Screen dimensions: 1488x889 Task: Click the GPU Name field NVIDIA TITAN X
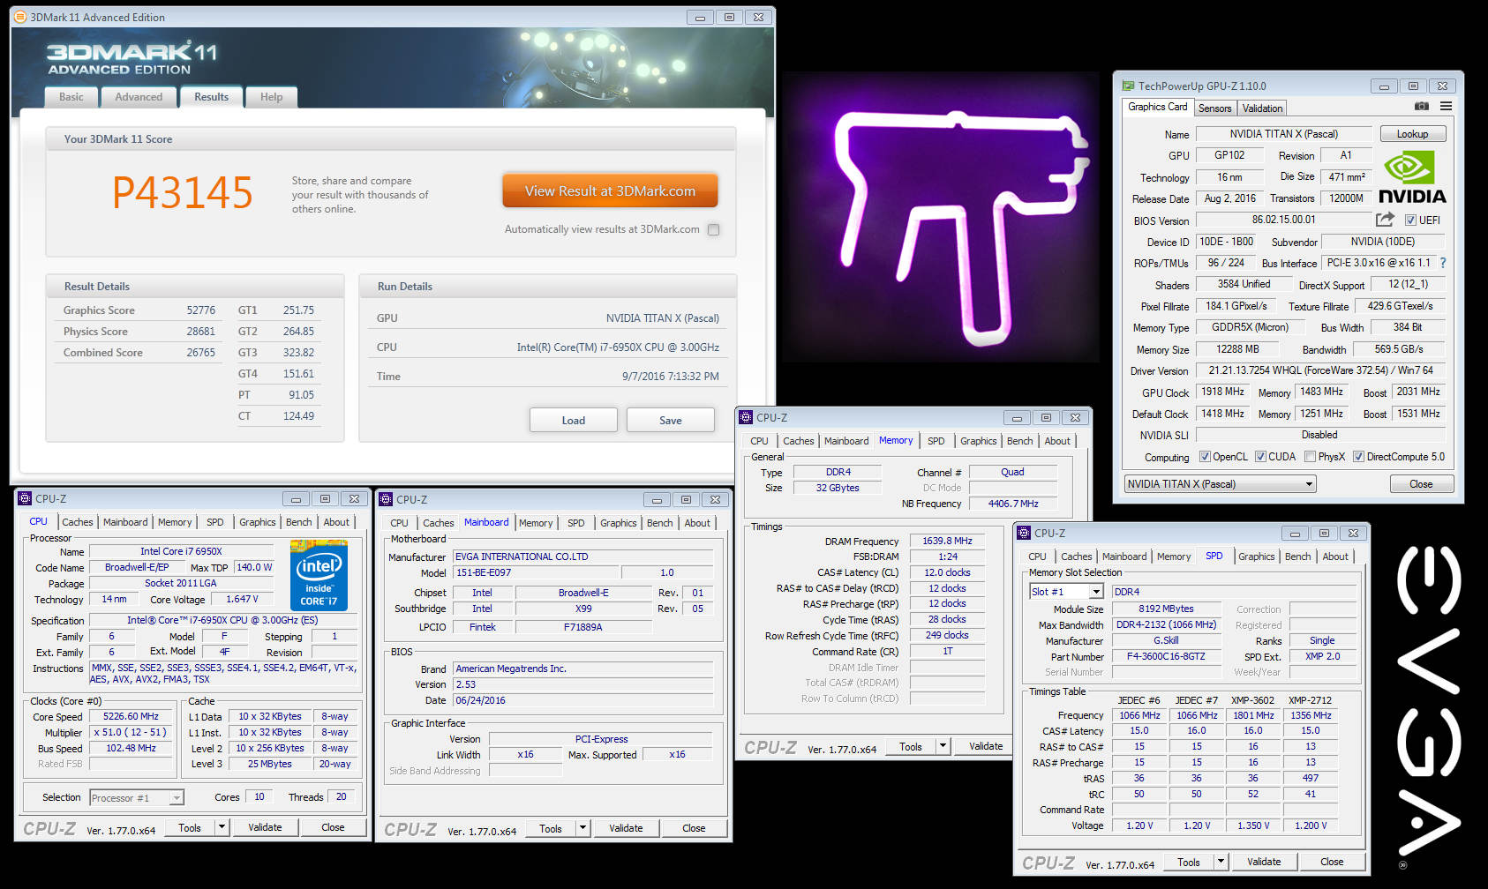tap(1283, 134)
